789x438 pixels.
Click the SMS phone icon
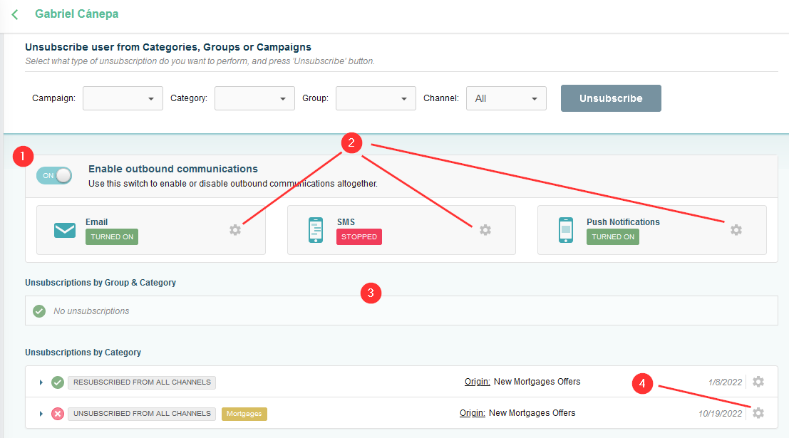pyautogui.click(x=316, y=230)
